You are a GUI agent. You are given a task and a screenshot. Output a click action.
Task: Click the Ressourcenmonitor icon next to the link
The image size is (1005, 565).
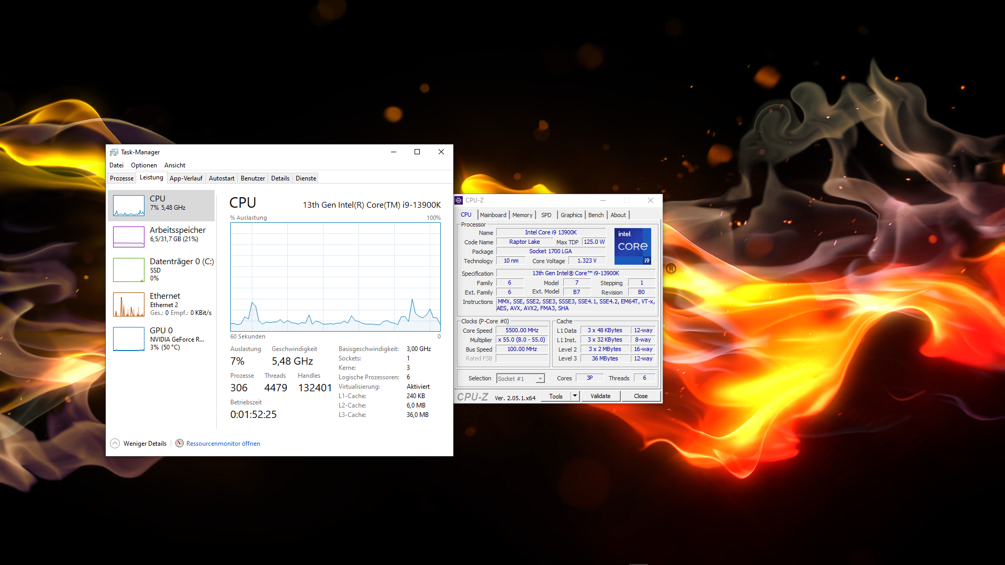(180, 443)
